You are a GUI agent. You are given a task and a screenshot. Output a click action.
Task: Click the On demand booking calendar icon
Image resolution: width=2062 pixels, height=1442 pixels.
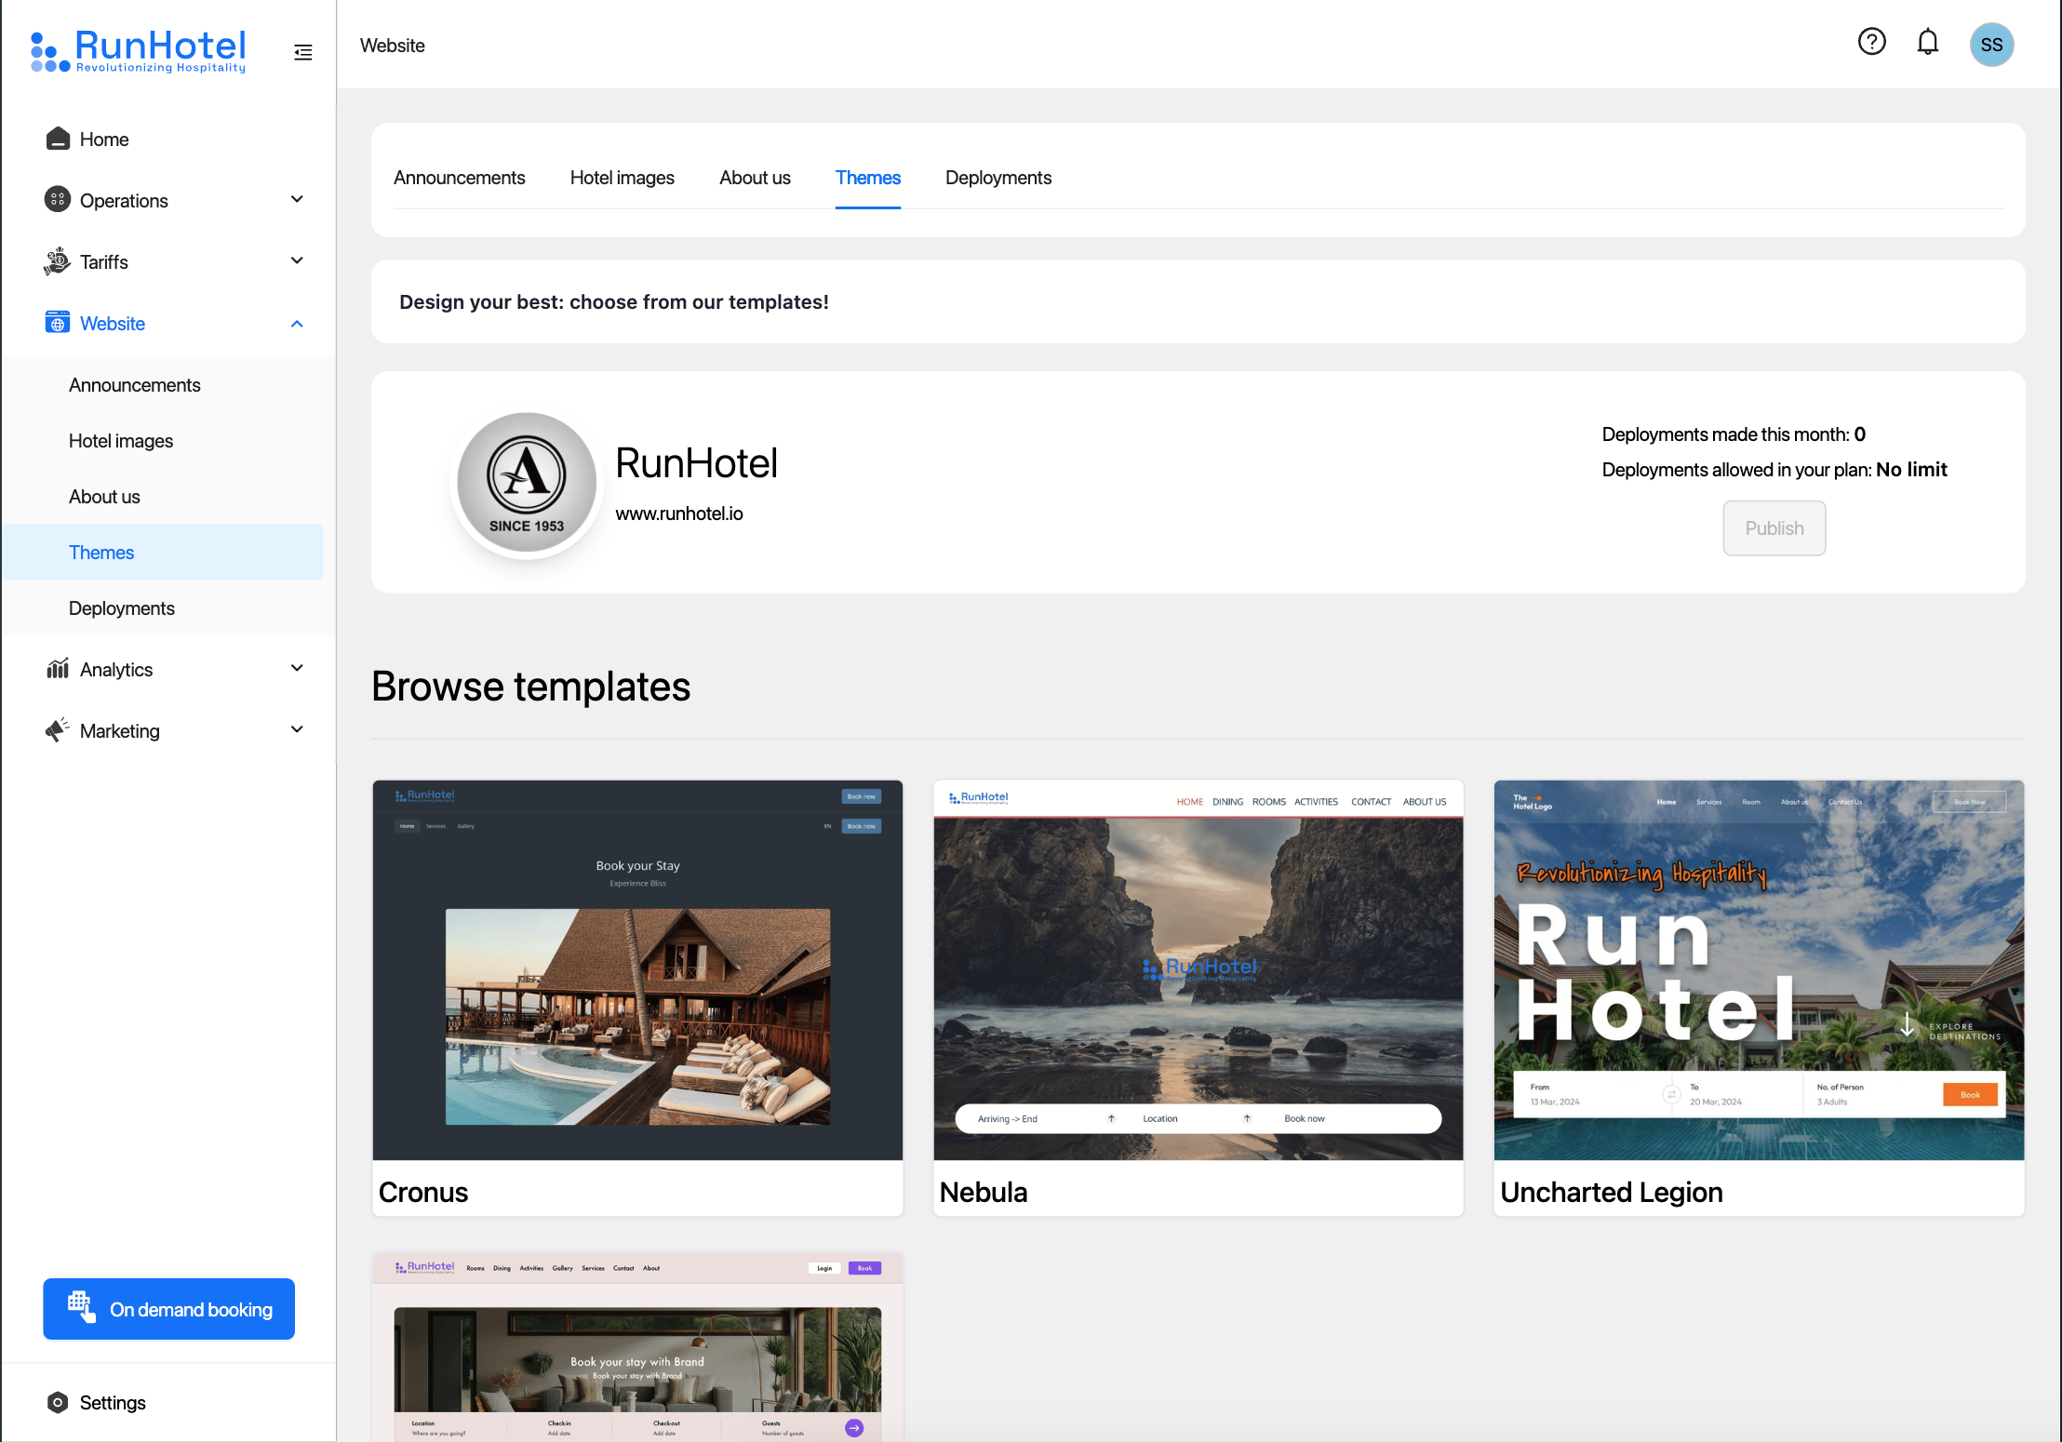[x=82, y=1307]
